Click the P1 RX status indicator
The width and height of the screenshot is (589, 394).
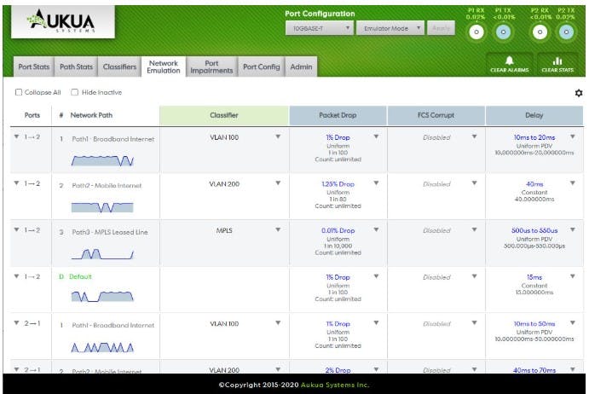(x=477, y=32)
